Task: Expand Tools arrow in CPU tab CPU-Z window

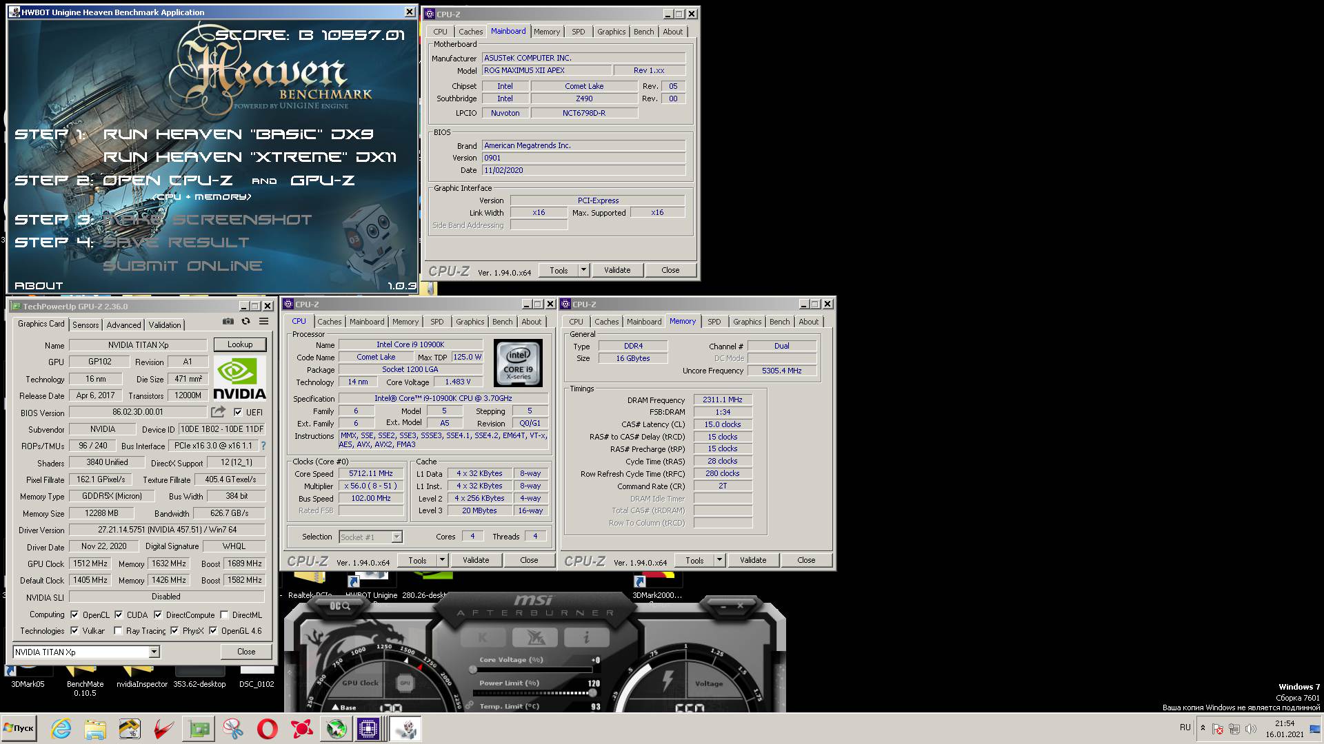Action: 443,560
